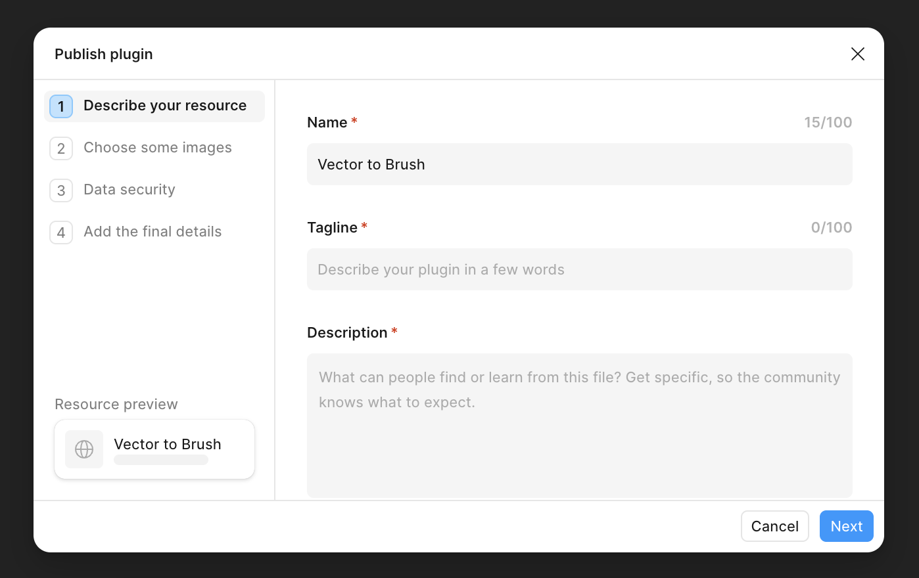Click the Tagline field label
Screen dimensions: 919x578
[x=333, y=227]
